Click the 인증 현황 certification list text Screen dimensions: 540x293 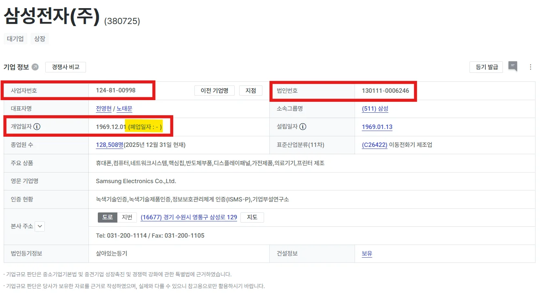point(192,199)
